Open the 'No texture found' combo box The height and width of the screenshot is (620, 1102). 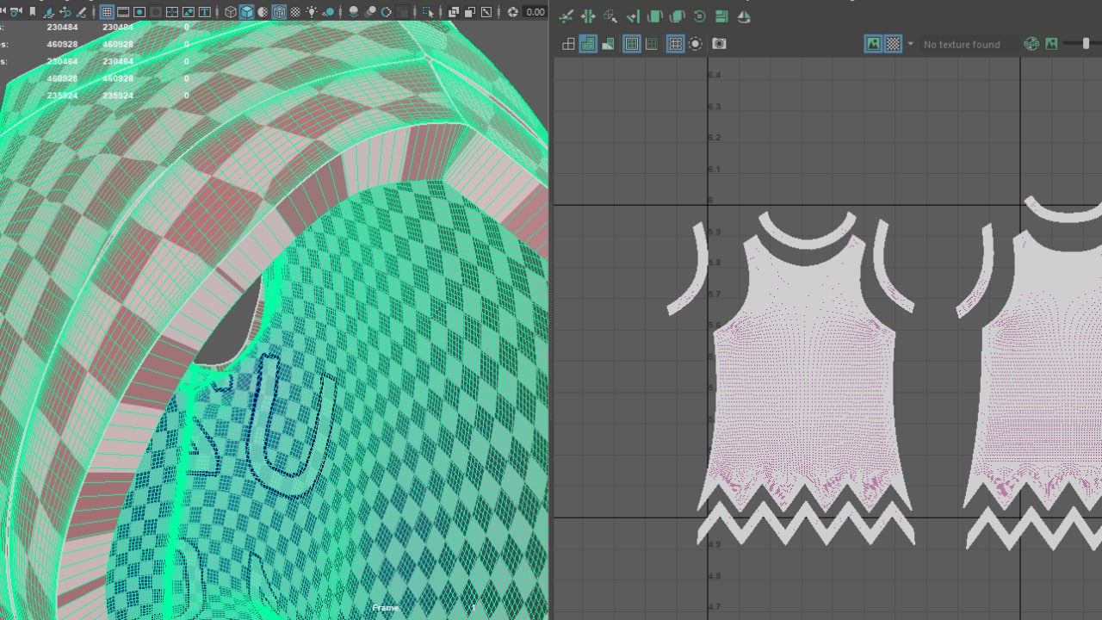click(968, 44)
